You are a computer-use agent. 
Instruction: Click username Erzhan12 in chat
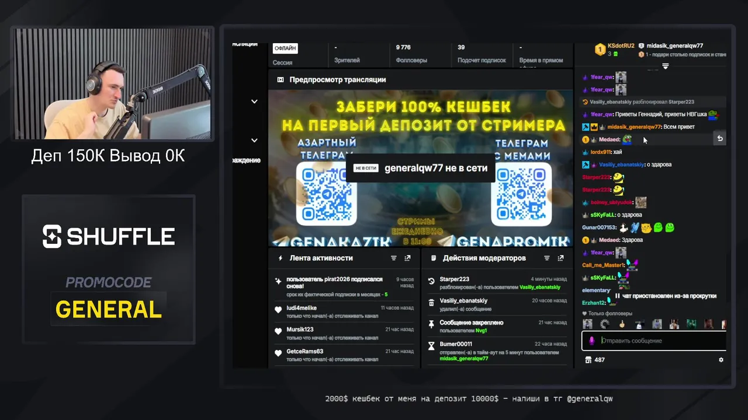pos(593,303)
